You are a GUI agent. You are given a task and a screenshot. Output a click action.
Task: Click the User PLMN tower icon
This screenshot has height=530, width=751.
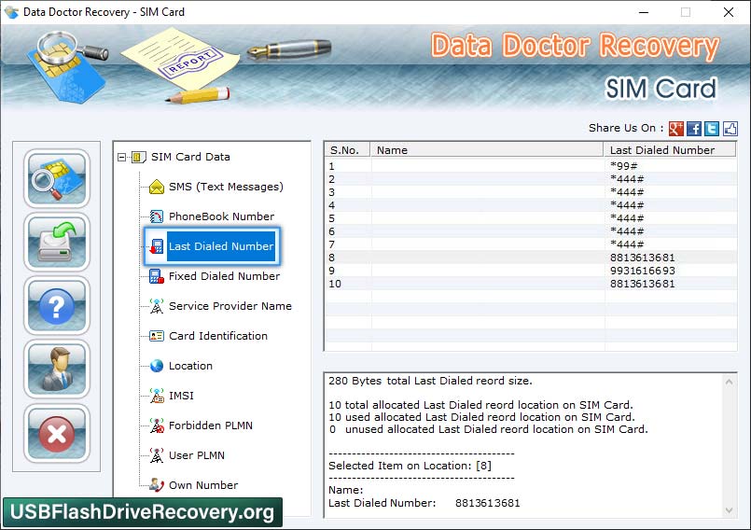pos(157,455)
